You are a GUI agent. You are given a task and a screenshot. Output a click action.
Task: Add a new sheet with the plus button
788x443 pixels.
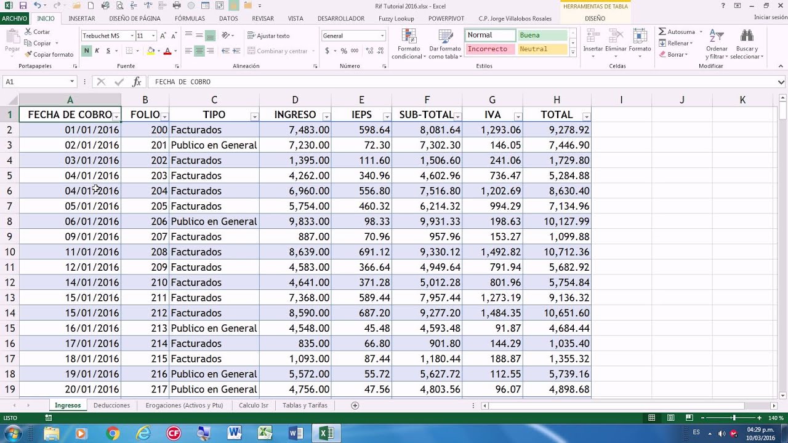pyautogui.click(x=355, y=405)
